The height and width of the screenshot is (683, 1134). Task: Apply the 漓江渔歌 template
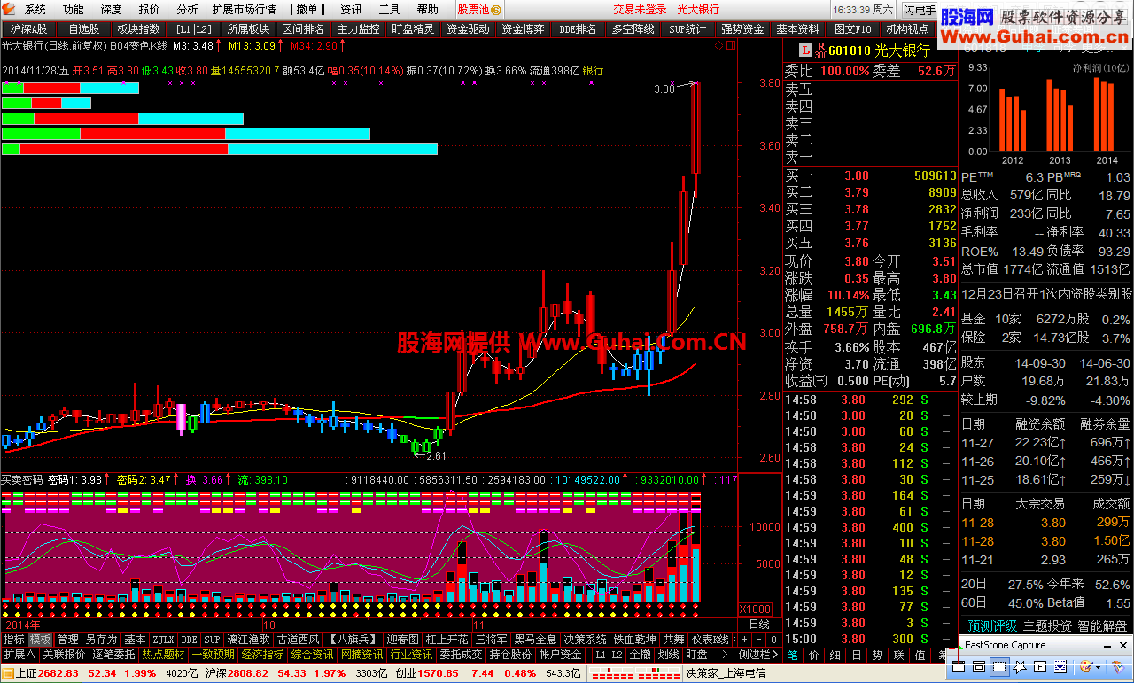point(248,639)
